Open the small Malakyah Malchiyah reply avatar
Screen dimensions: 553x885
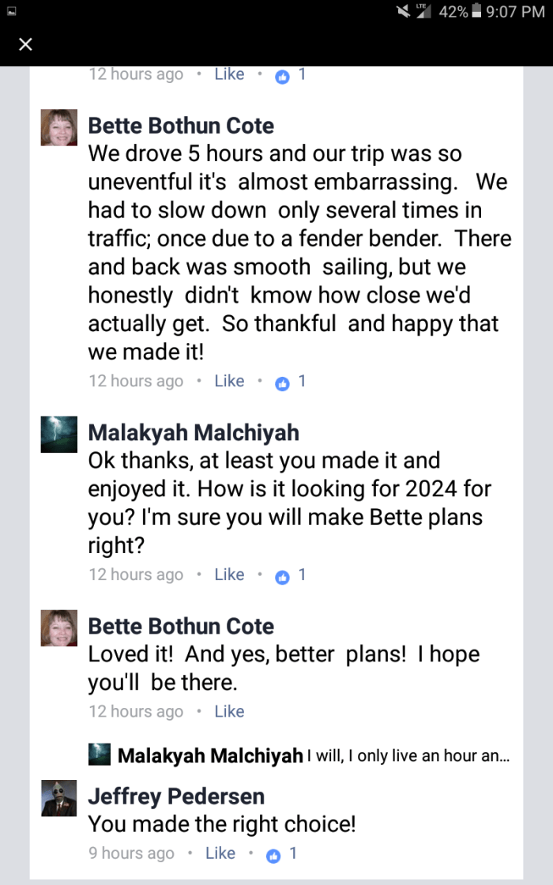[x=100, y=755]
